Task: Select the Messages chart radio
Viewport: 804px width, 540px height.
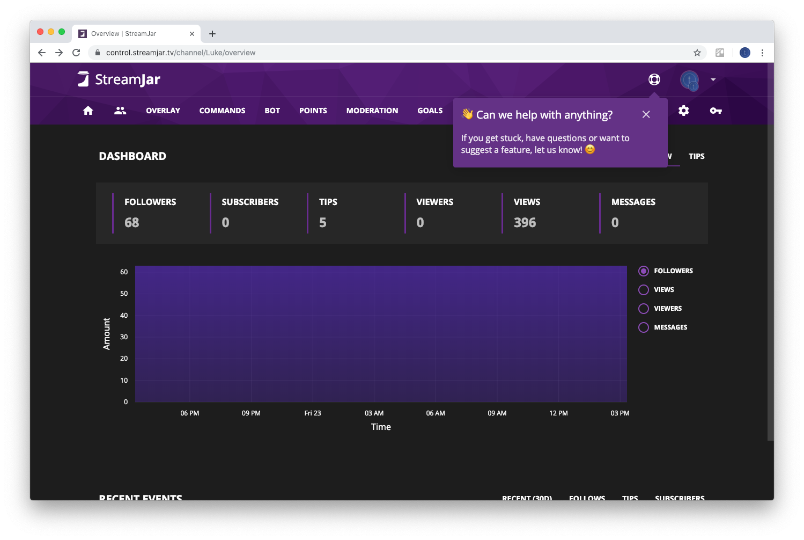Action: (644, 327)
